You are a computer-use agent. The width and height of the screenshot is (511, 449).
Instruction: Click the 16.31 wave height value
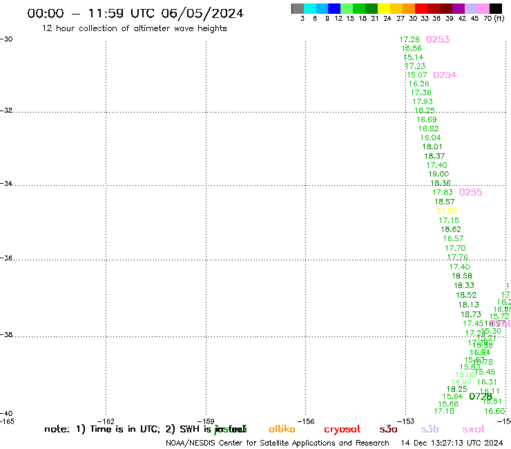point(487,382)
